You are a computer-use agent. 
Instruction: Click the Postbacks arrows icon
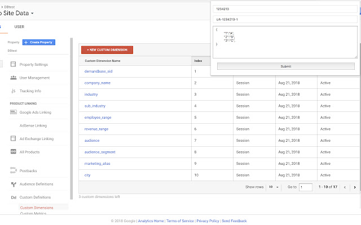click(x=14, y=170)
